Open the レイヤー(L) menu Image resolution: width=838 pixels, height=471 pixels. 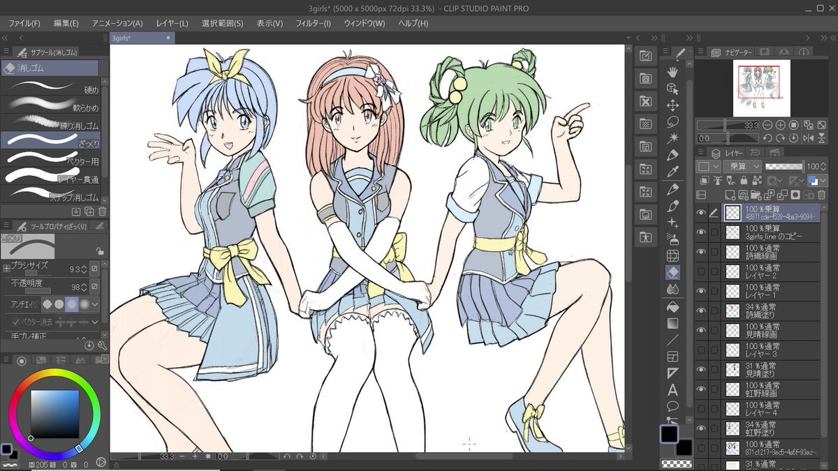[x=172, y=23]
